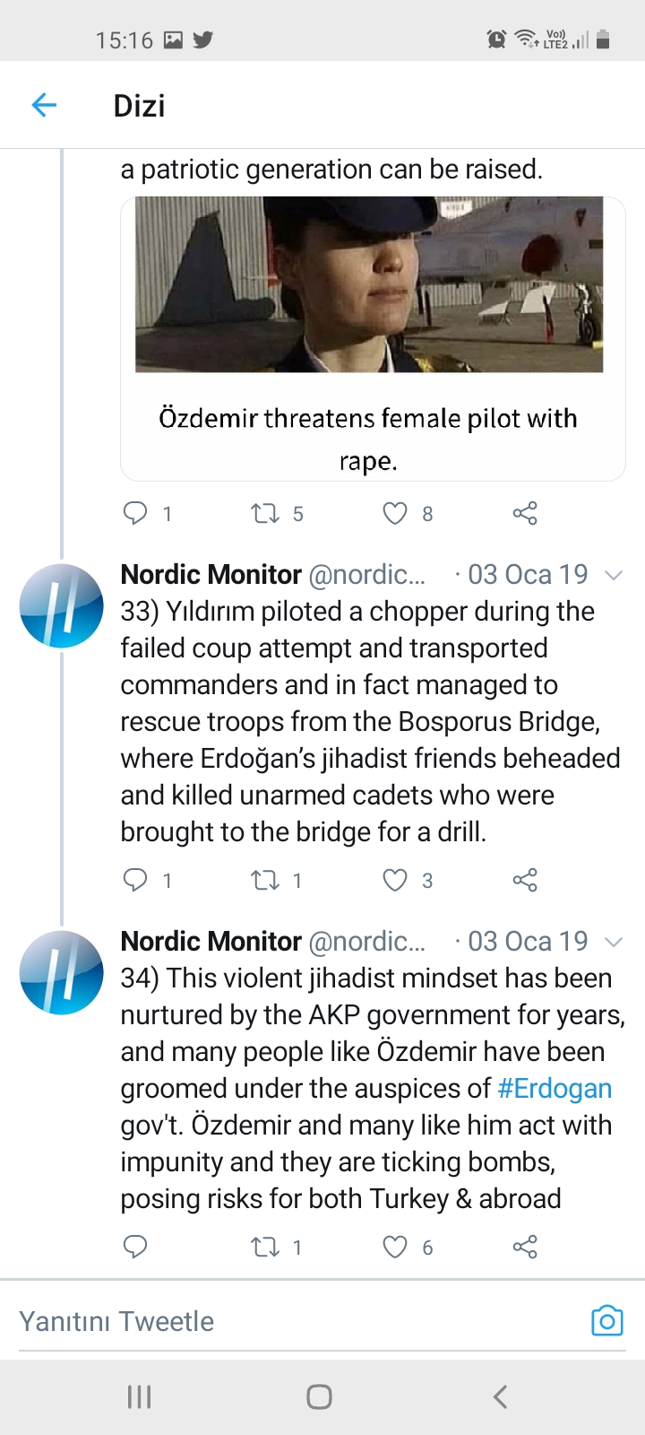This screenshot has height=1435, width=645.
Task: Retweet tweet 33 about the chopper
Action: 265,880
